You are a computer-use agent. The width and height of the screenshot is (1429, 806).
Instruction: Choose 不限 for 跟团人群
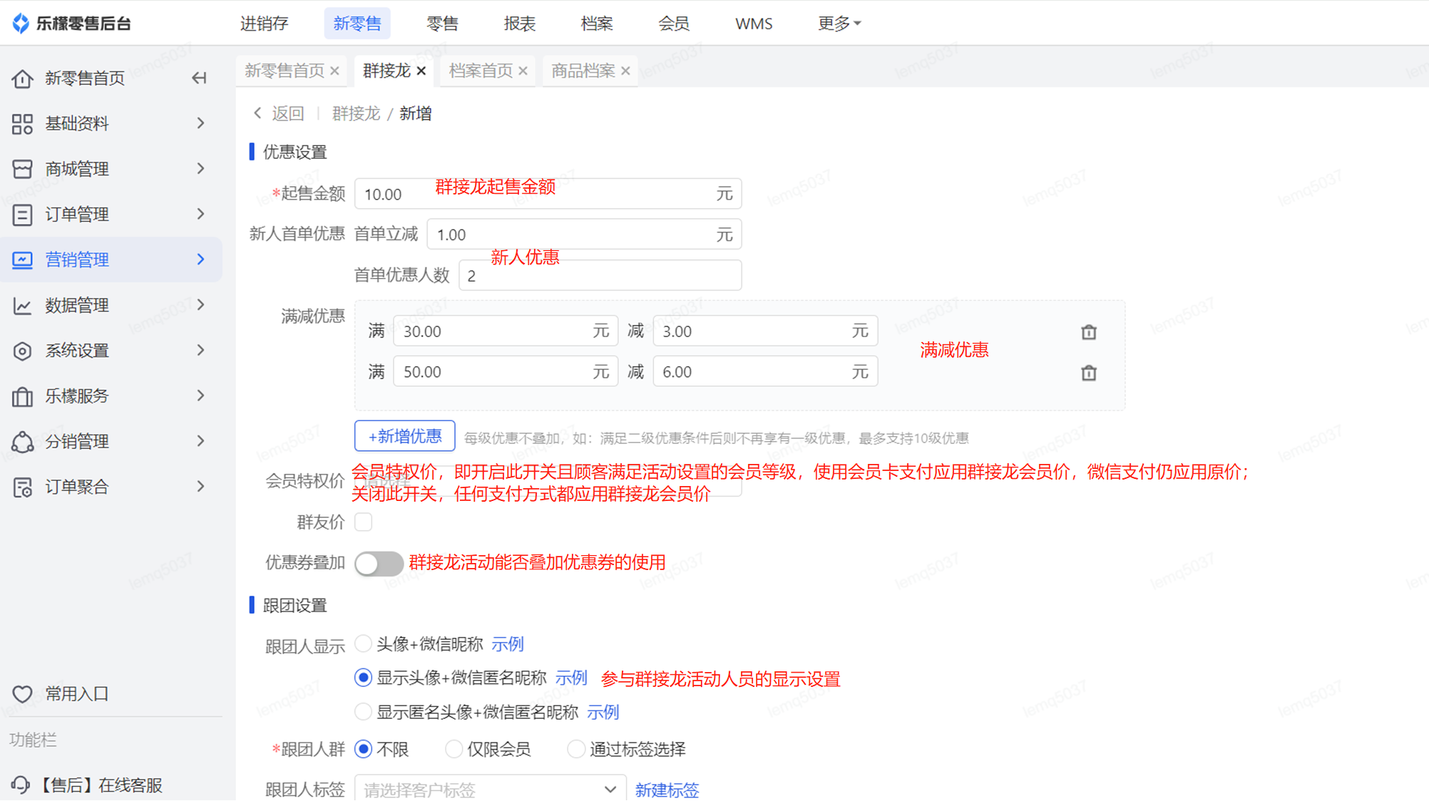pyautogui.click(x=363, y=749)
